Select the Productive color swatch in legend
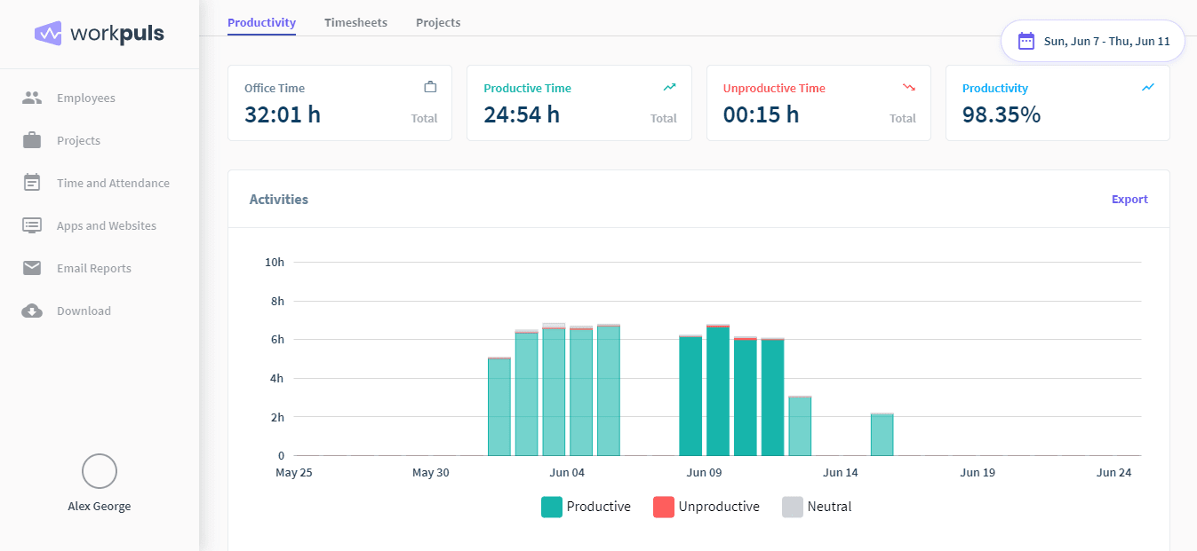This screenshot has height=551, width=1197. pos(550,506)
